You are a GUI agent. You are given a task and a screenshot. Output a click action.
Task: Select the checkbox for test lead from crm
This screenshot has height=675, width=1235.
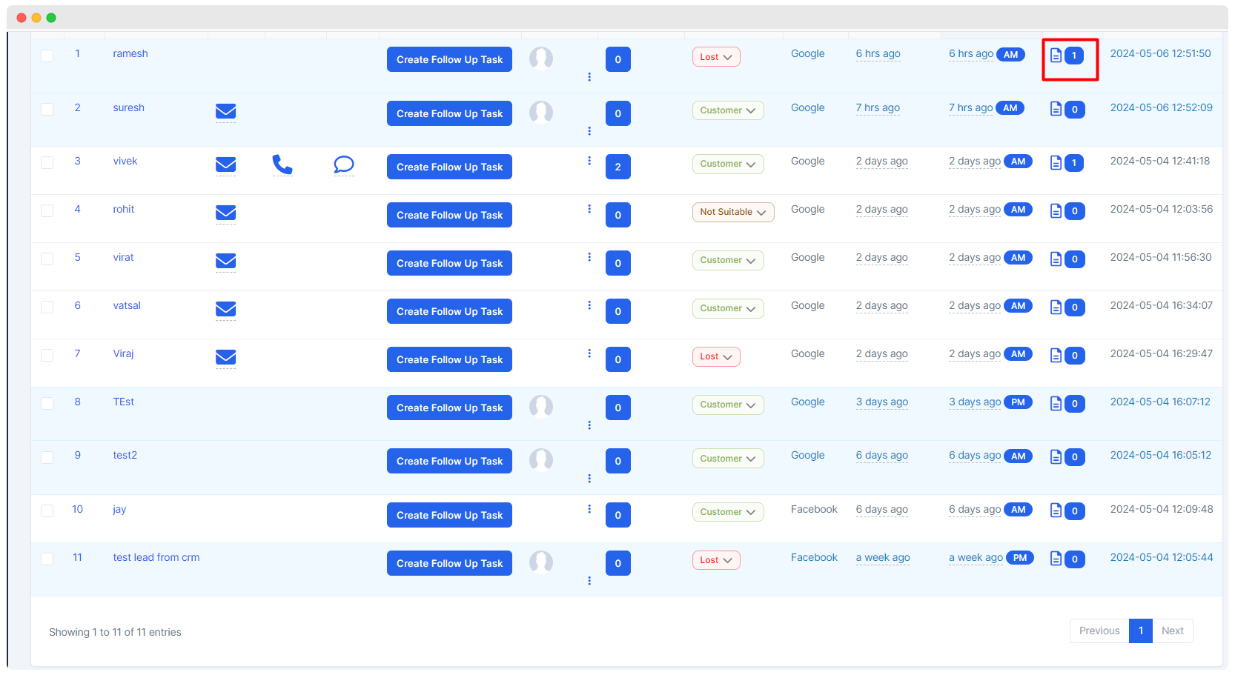click(x=47, y=559)
